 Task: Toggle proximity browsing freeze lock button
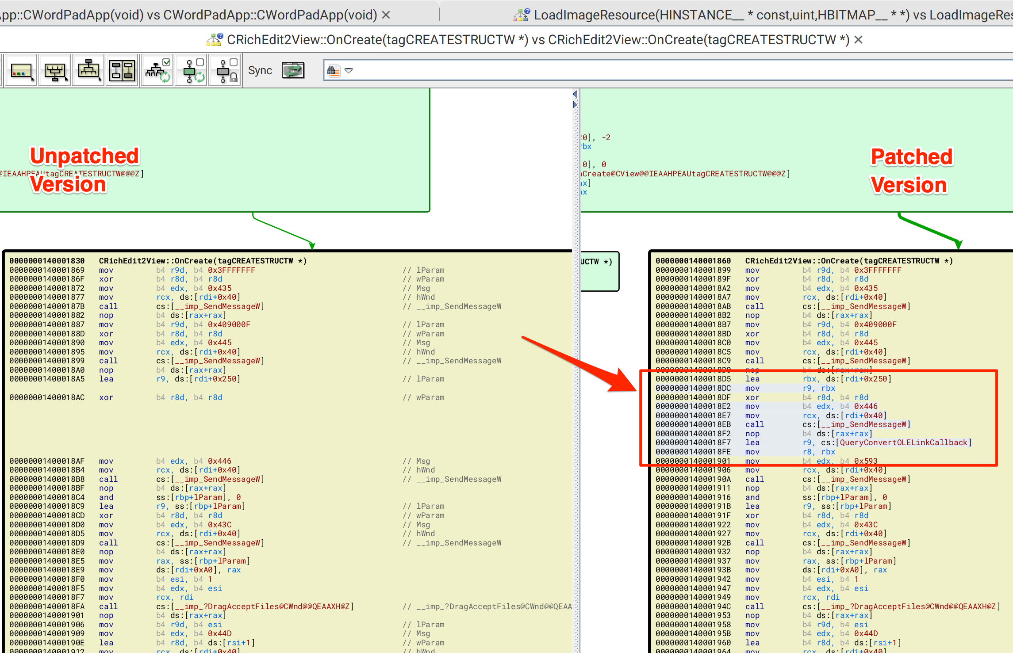click(x=226, y=71)
